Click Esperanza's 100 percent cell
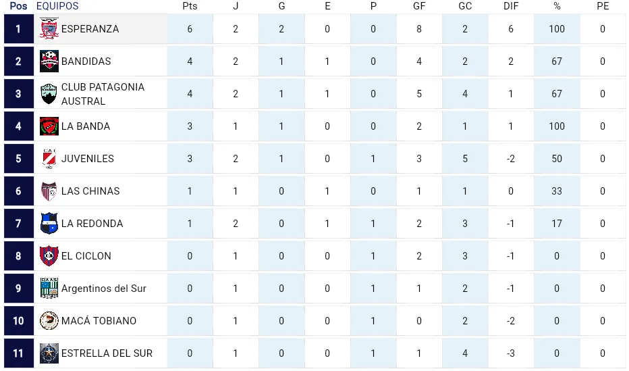This screenshot has width=629, height=371. point(557,29)
